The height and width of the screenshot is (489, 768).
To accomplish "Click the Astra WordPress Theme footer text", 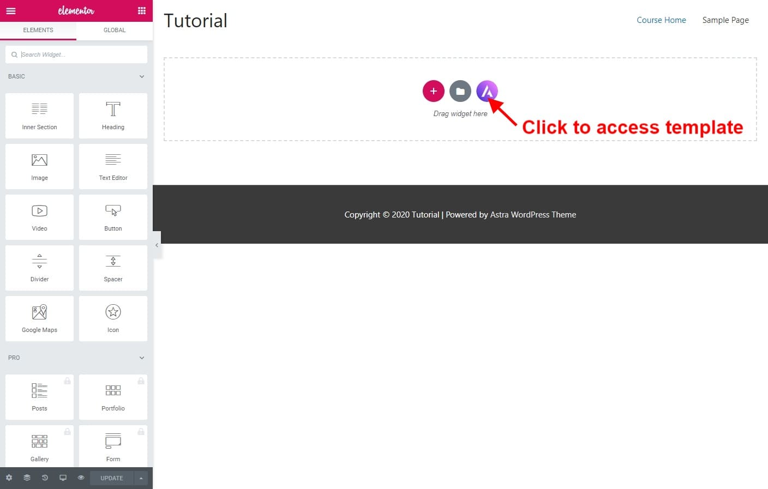I will pyautogui.click(x=533, y=215).
